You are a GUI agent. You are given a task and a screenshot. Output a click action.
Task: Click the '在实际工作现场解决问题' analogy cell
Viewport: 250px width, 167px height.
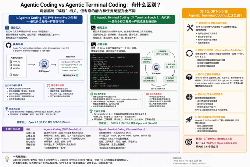tap(112, 148)
